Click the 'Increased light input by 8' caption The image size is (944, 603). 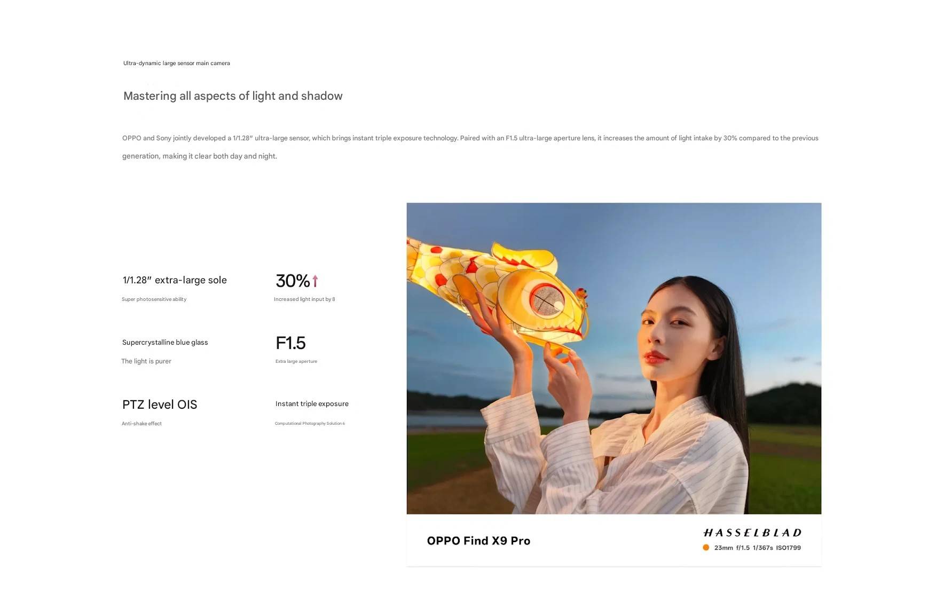click(304, 299)
